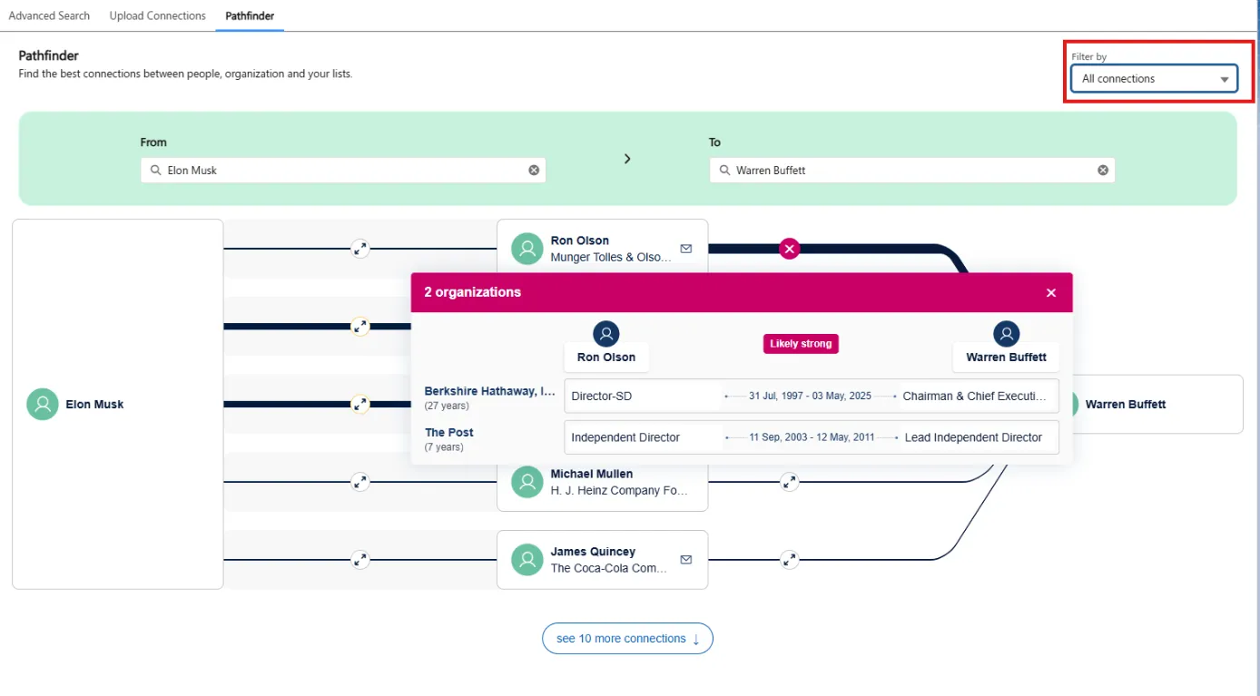The image size is (1260, 696).
Task: Open the Berkshire Hathaway organization link
Action: click(490, 391)
